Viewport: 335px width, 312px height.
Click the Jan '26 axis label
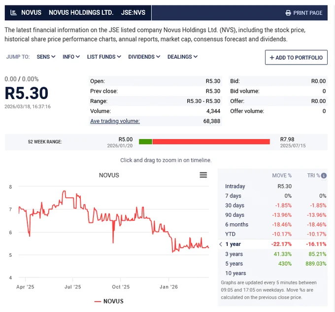168,287
